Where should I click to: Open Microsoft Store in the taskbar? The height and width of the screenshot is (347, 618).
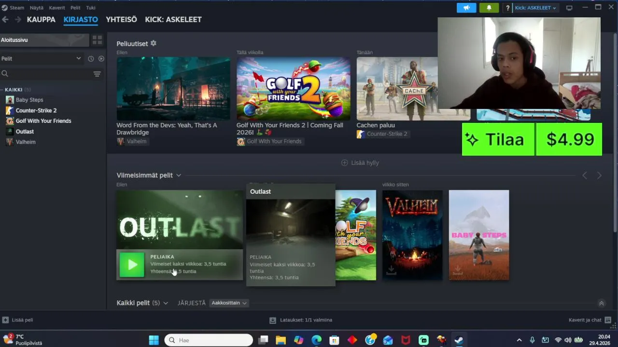(x=334, y=340)
